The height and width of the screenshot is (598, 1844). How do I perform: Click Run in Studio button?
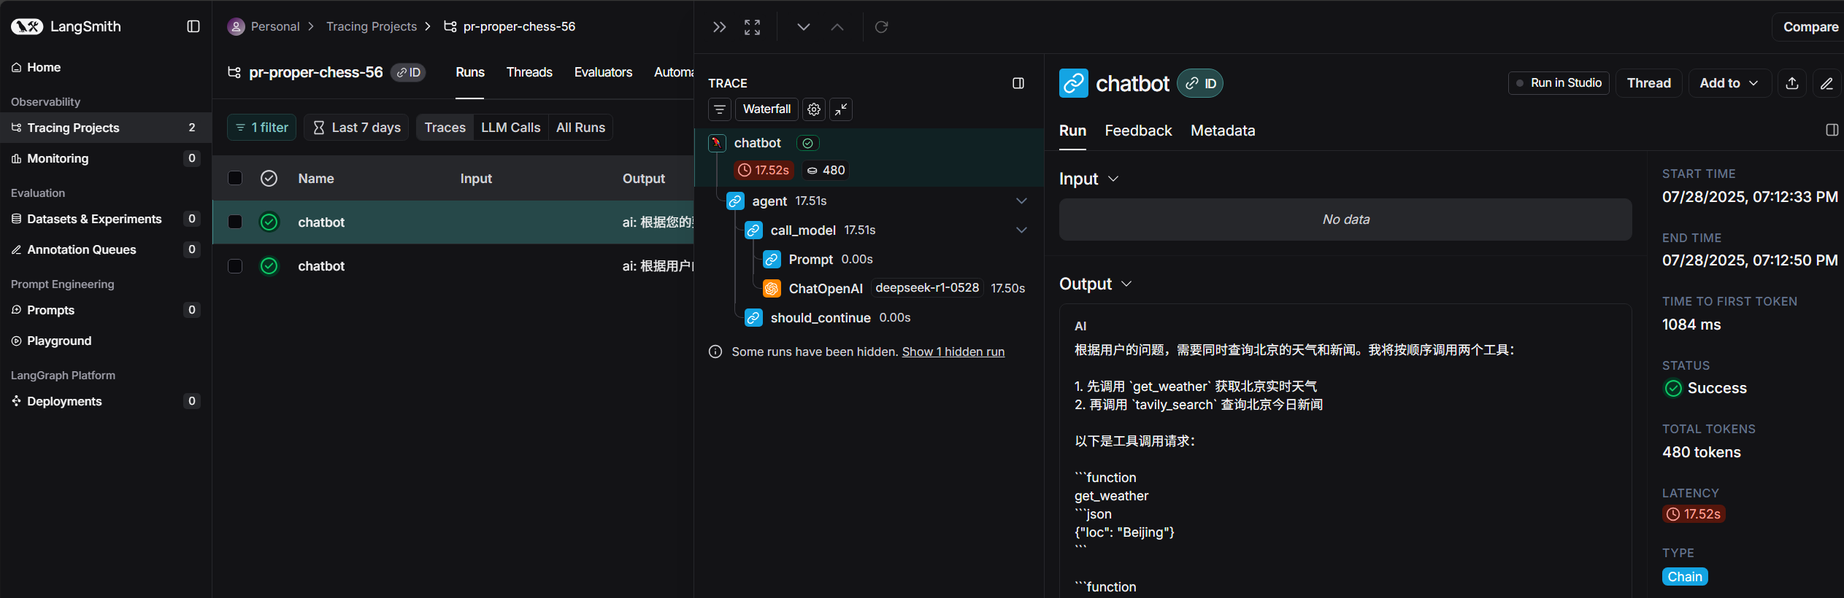[1559, 83]
